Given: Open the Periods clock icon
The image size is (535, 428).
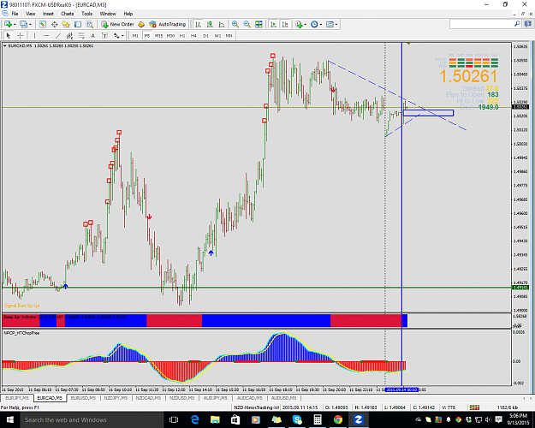Looking at the screenshot, I should click(x=314, y=24).
